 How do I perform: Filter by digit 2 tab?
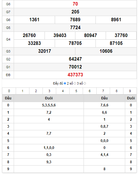coord(36,91)
